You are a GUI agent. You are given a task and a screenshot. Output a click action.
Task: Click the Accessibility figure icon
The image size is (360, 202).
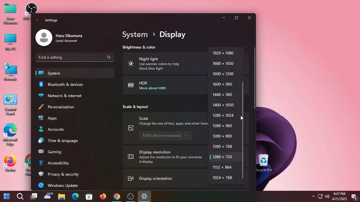tap(41, 163)
